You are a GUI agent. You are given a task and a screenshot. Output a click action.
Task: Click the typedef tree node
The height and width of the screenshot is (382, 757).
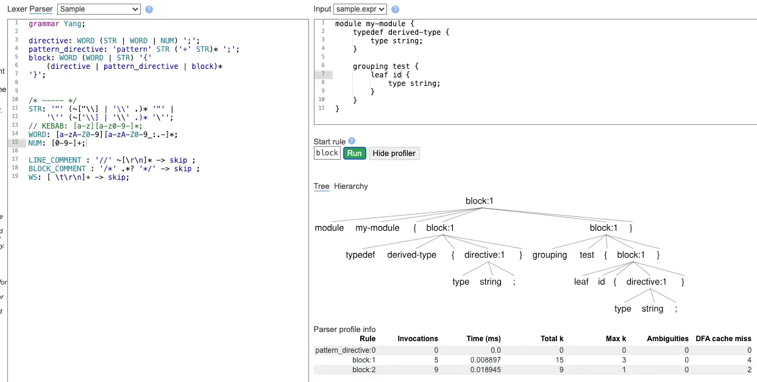(x=360, y=255)
